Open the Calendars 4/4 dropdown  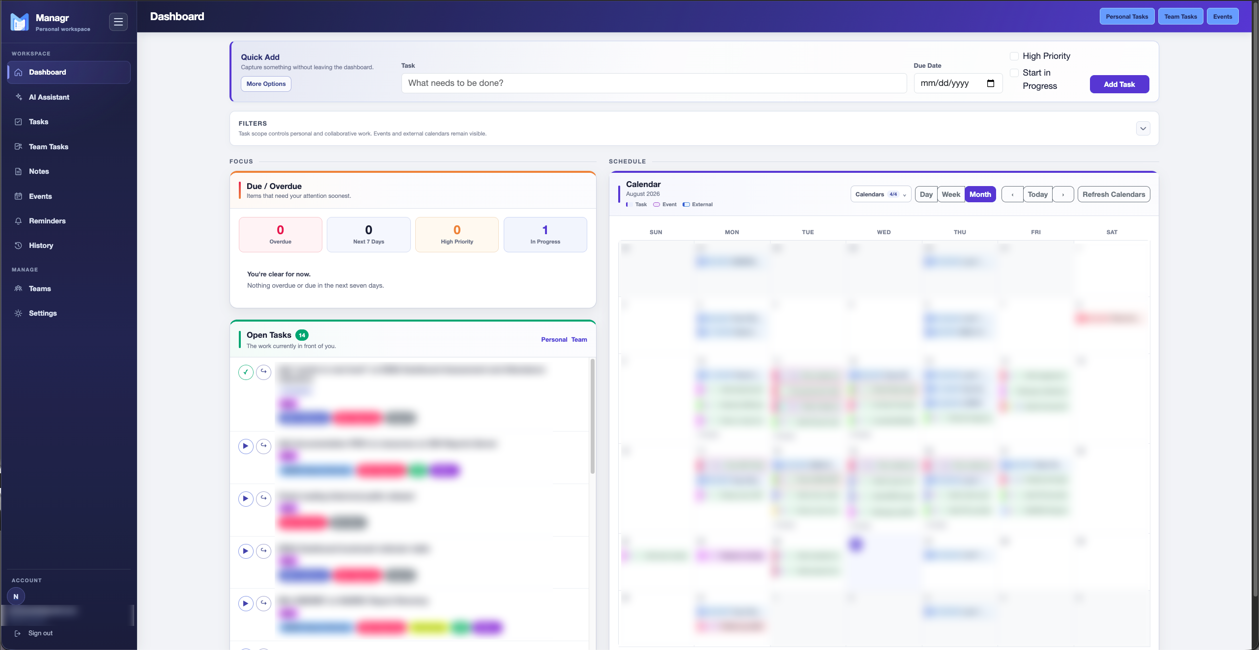tap(881, 194)
